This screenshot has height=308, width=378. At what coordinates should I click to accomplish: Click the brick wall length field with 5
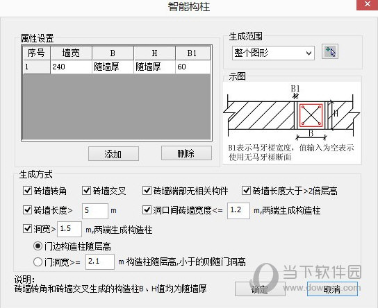pos(95,211)
